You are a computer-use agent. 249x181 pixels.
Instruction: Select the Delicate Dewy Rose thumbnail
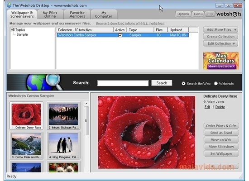point(26,116)
